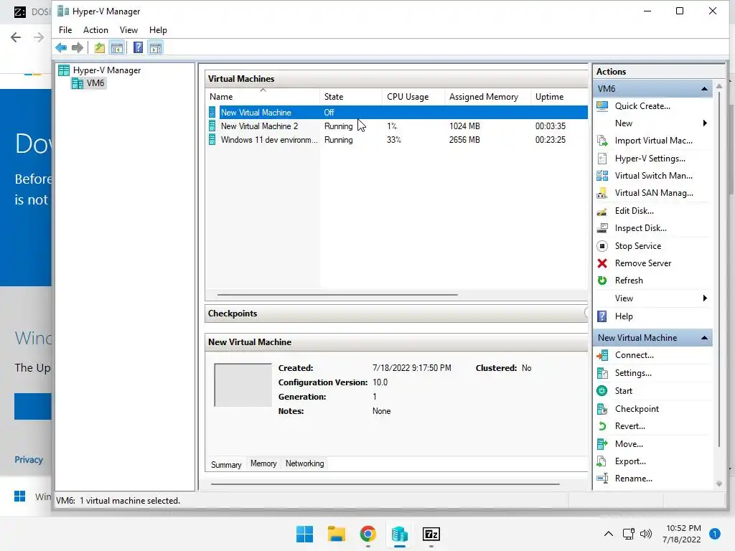Collapse the VM6 actions section

click(x=704, y=88)
